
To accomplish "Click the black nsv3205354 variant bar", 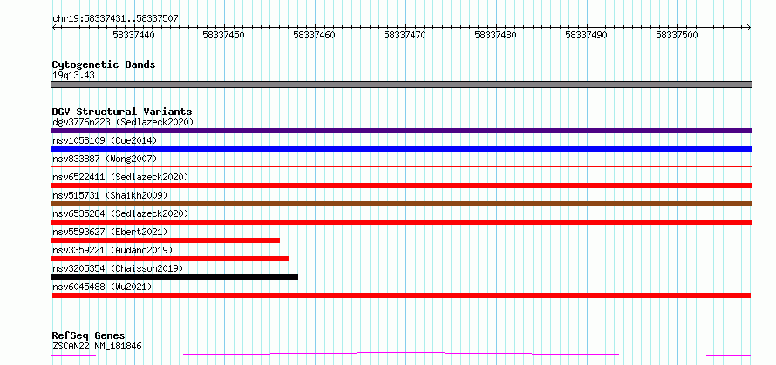I will click(x=174, y=277).
